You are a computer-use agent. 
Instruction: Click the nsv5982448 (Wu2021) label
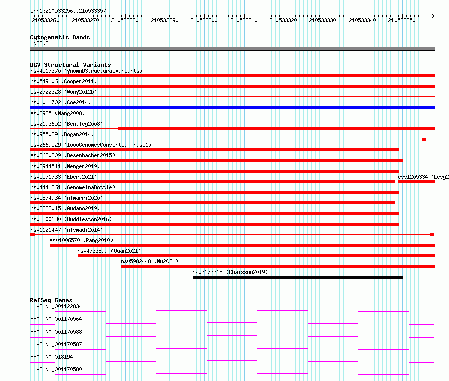tap(149, 261)
